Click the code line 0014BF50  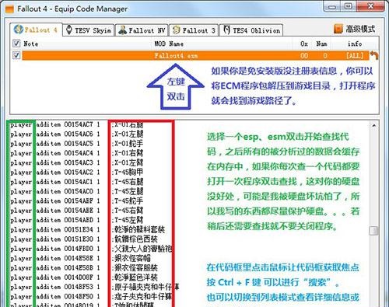pyautogui.click(x=91, y=297)
